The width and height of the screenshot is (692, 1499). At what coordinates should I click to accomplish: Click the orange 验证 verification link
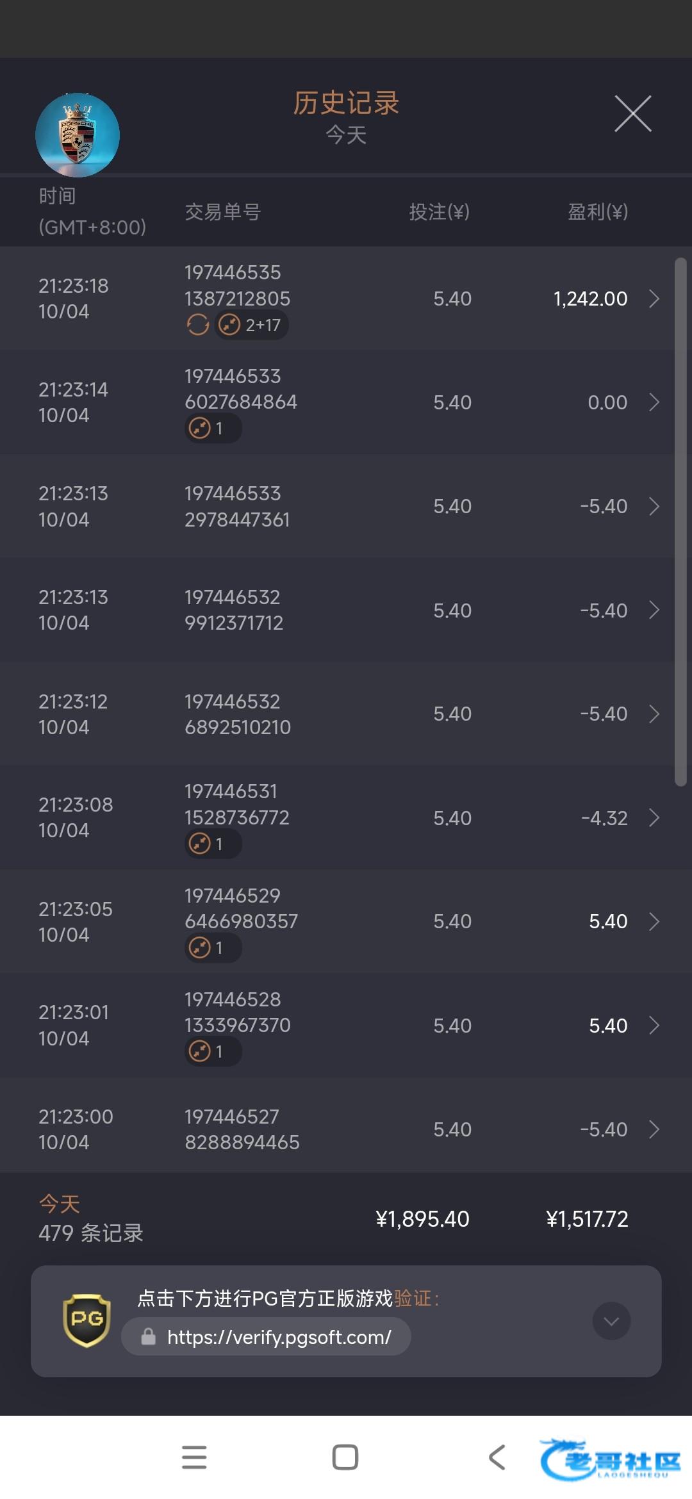(412, 1298)
